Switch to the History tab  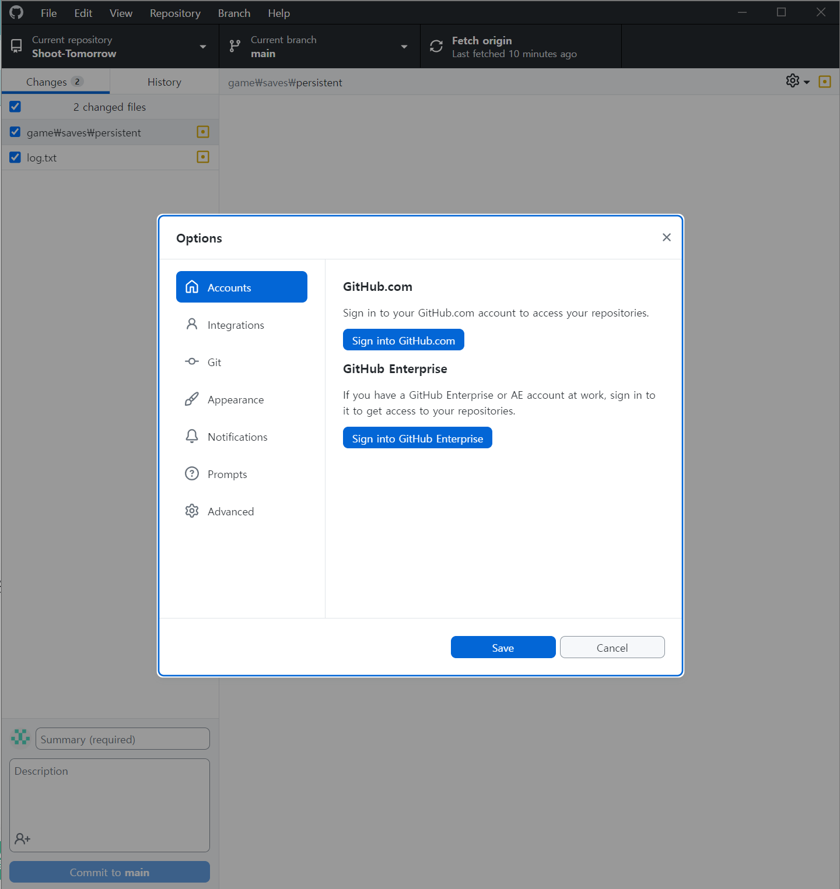click(164, 82)
